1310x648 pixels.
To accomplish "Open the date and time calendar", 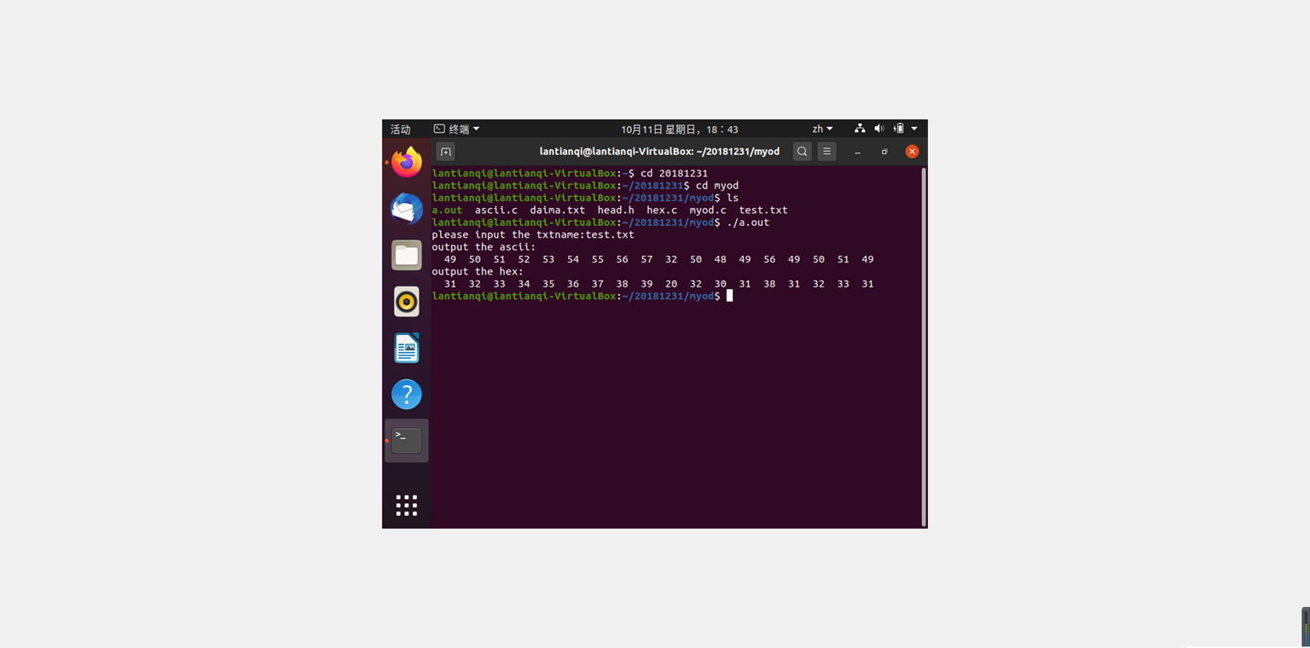I will (680, 130).
